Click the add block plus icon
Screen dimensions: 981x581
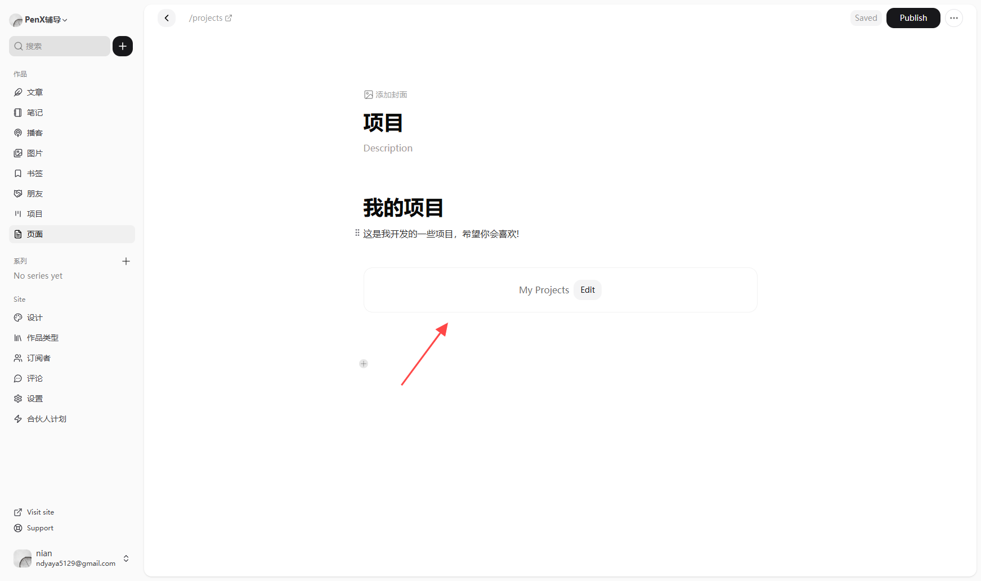pos(364,364)
